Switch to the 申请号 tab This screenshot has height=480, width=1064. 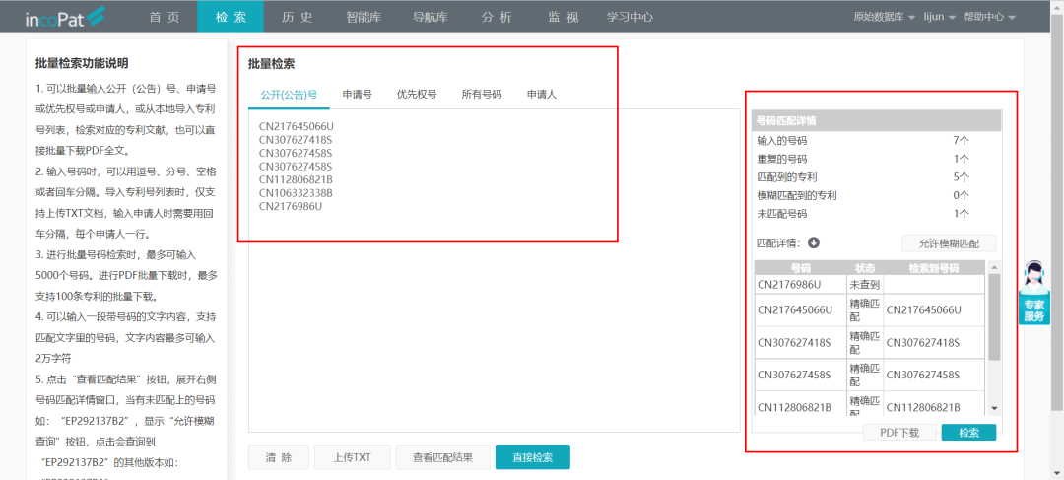point(357,95)
